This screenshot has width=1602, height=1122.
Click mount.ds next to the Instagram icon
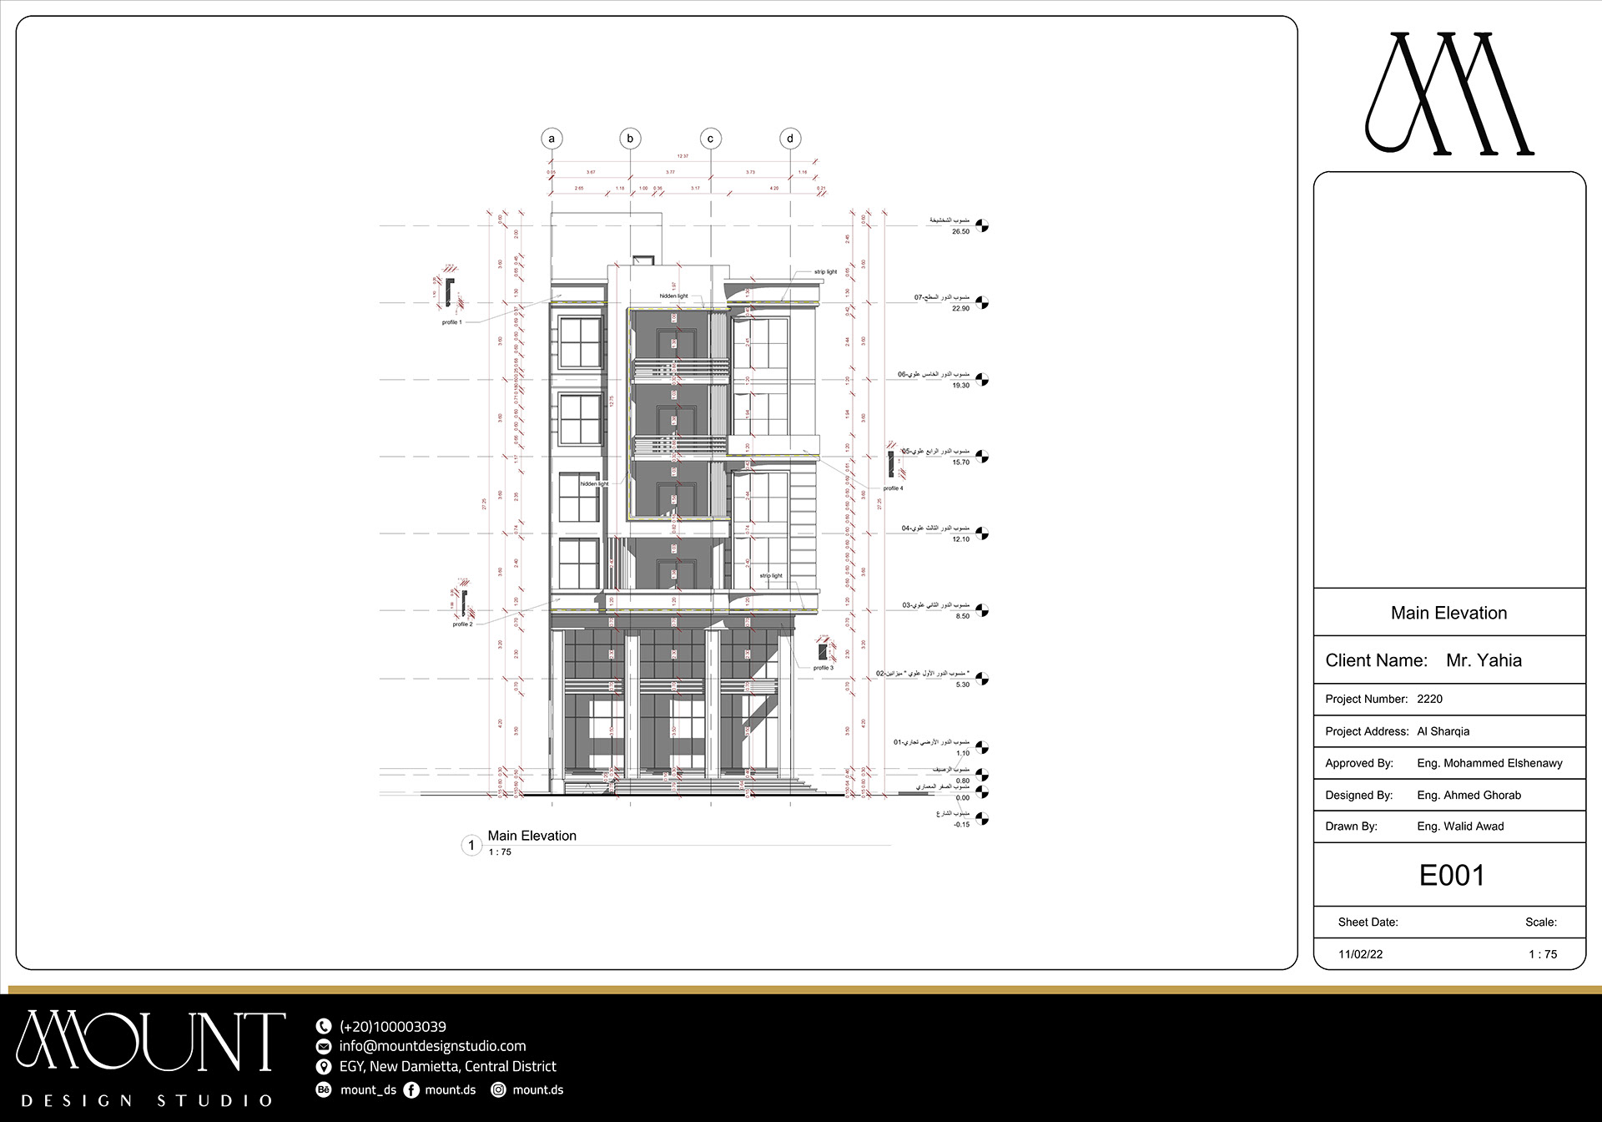538,1089
